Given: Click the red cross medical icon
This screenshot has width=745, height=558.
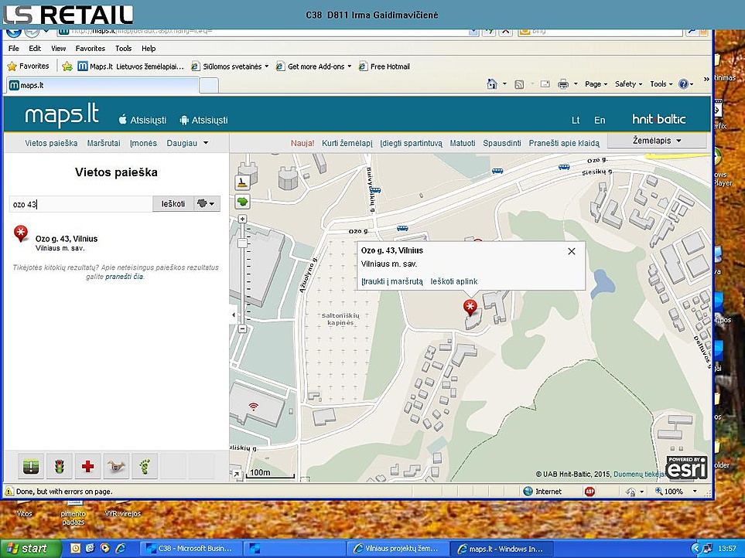Looking at the screenshot, I should pyautogui.click(x=87, y=466).
